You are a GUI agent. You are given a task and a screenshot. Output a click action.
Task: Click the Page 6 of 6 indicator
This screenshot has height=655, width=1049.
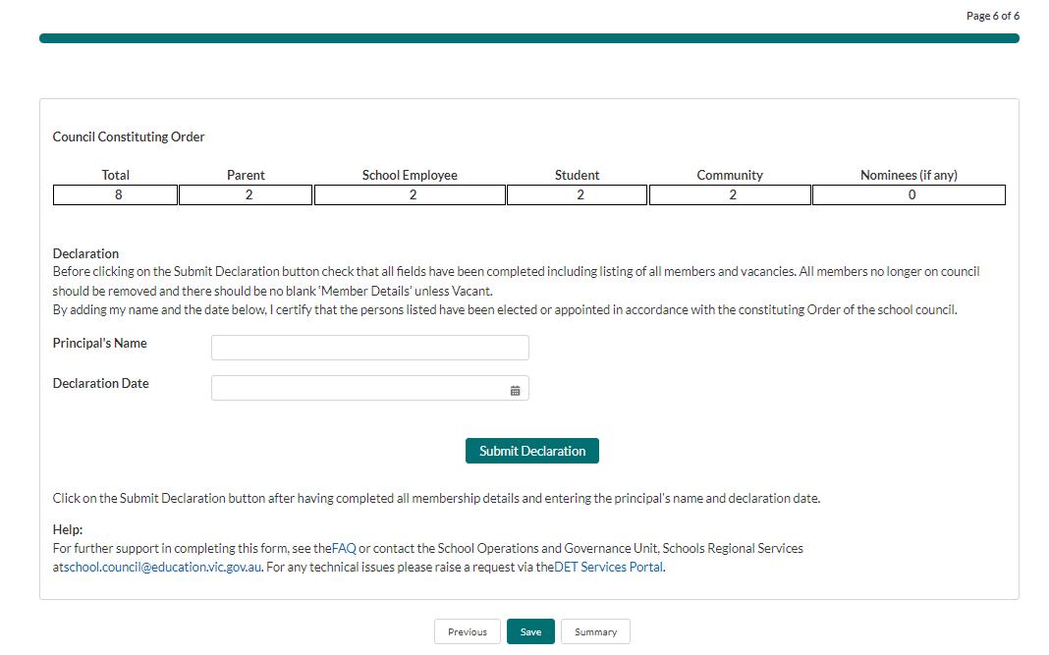click(992, 16)
